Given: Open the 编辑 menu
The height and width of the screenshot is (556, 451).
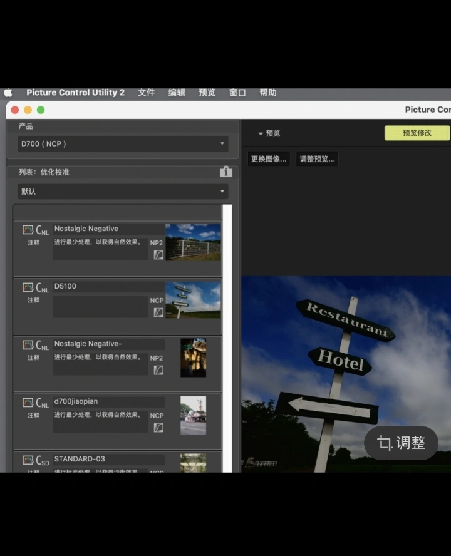Looking at the screenshot, I should point(177,93).
